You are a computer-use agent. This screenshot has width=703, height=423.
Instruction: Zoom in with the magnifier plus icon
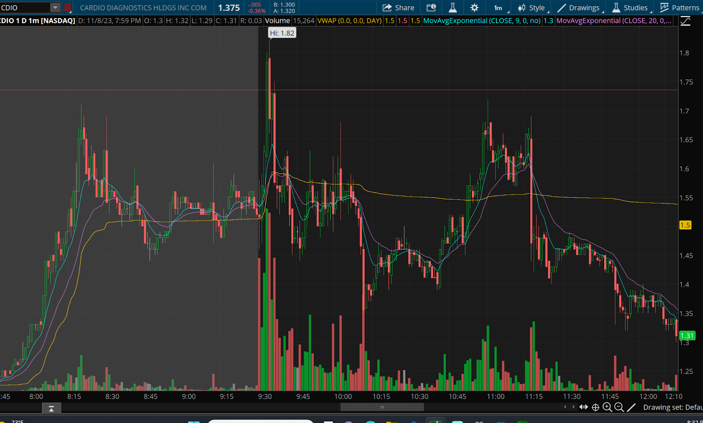607,407
